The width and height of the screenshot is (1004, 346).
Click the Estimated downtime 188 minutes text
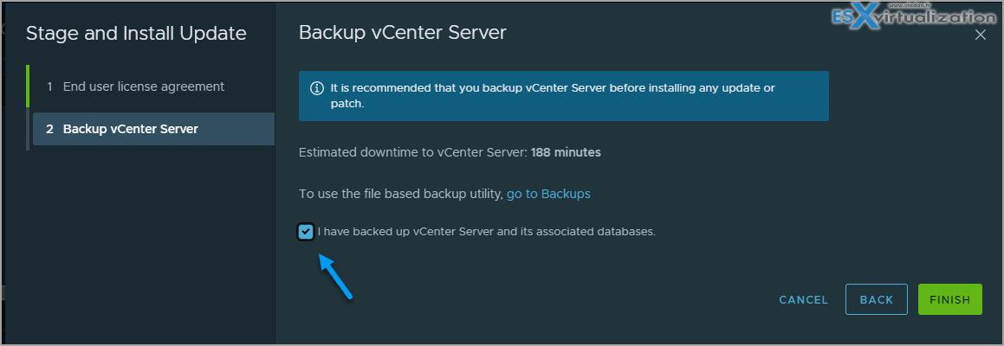point(450,153)
